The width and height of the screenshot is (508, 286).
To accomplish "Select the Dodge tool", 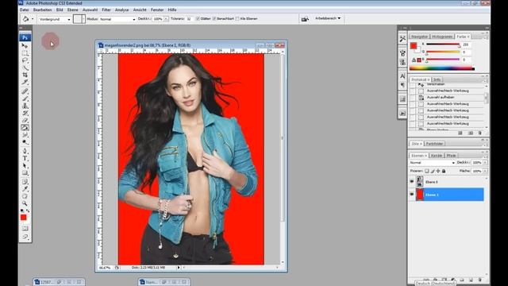I will 25,142.
